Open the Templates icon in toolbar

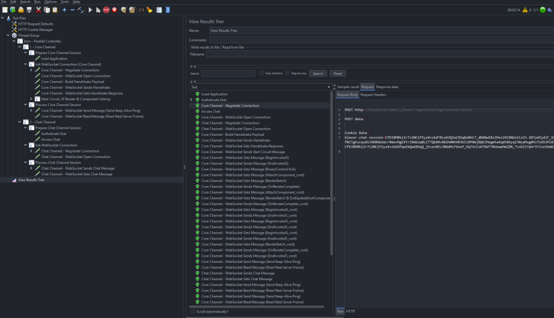pos(13,10)
